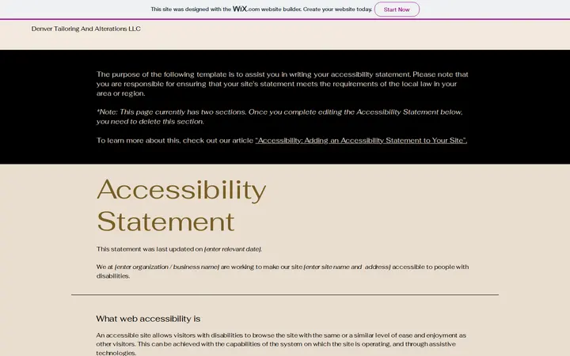Click 'This statement was last updated on' line

point(179,249)
